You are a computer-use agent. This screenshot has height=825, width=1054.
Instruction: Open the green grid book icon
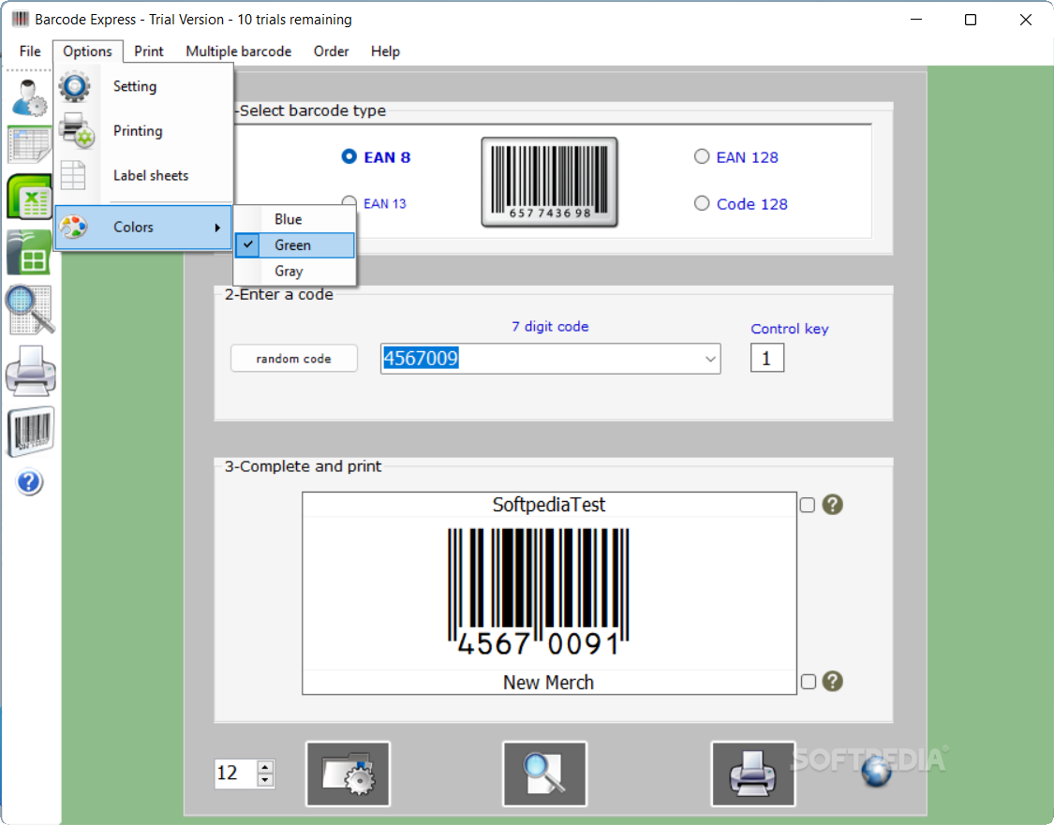[x=30, y=252]
